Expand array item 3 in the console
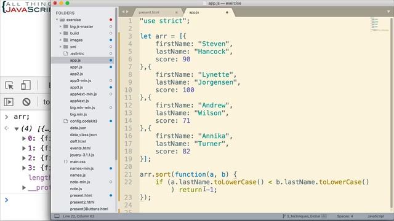394x221 pixels. click(24, 168)
